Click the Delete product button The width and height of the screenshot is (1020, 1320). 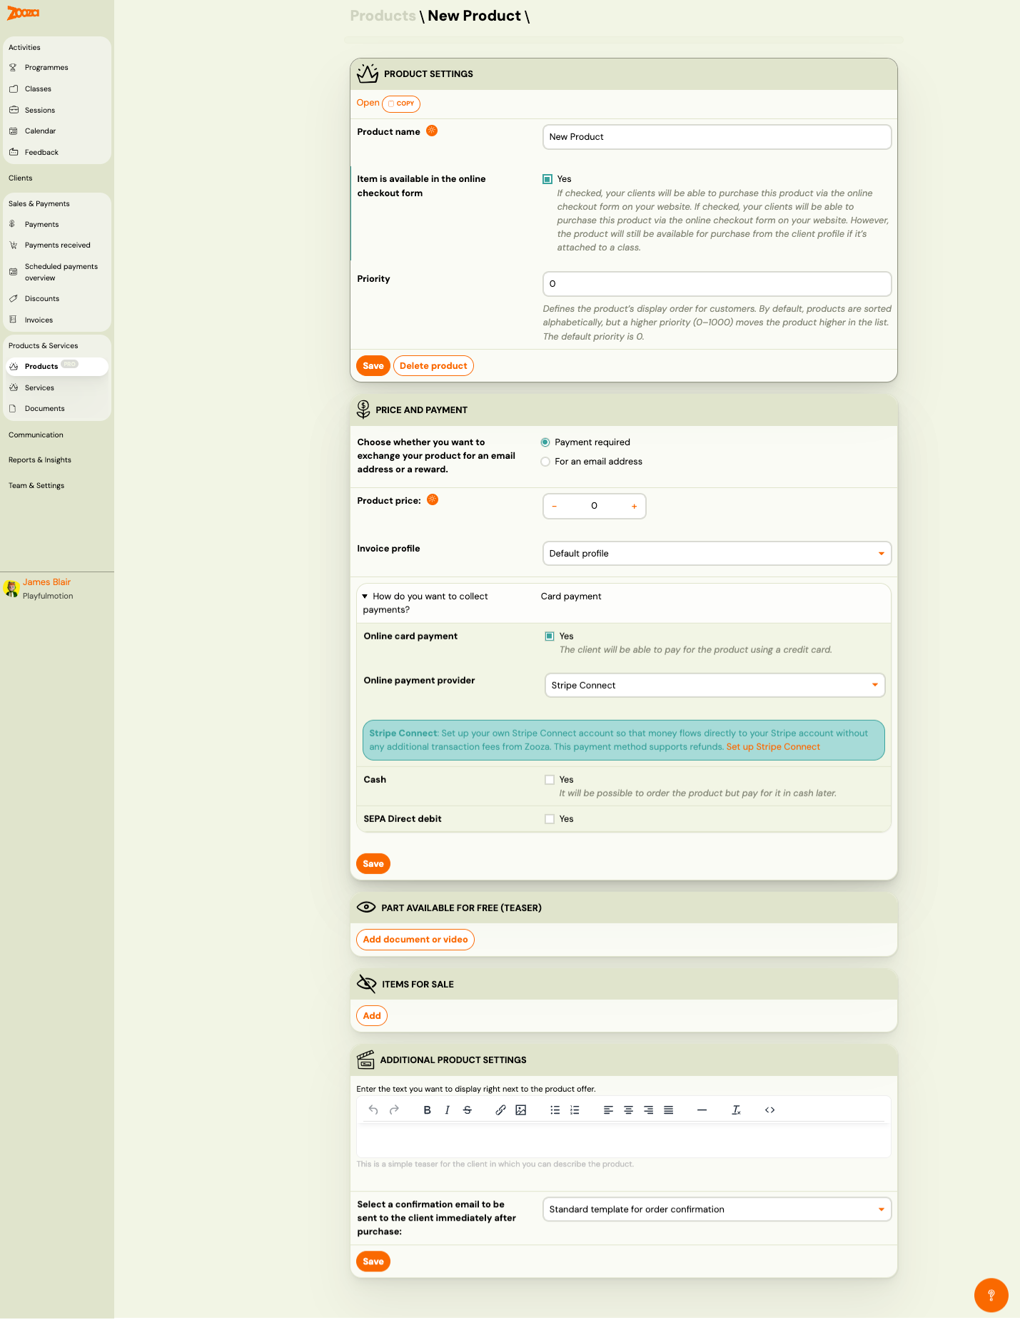(x=433, y=366)
